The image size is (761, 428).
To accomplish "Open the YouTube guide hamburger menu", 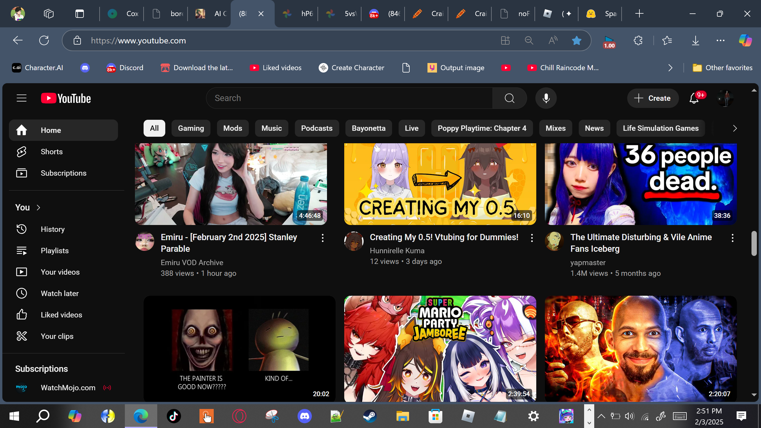I will click(x=21, y=98).
